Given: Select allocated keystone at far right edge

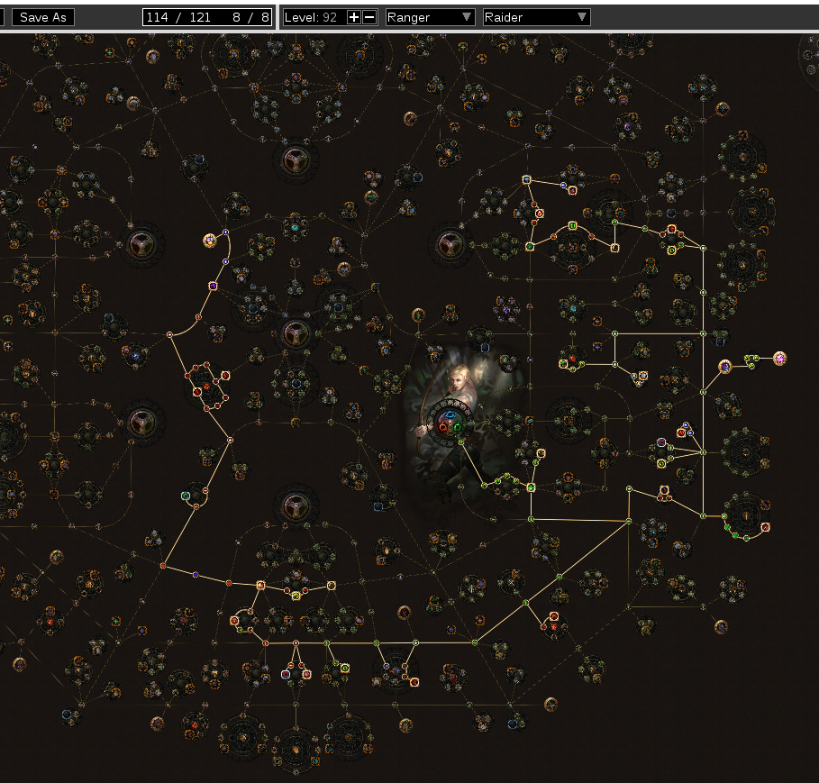Looking at the screenshot, I should (779, 359).
